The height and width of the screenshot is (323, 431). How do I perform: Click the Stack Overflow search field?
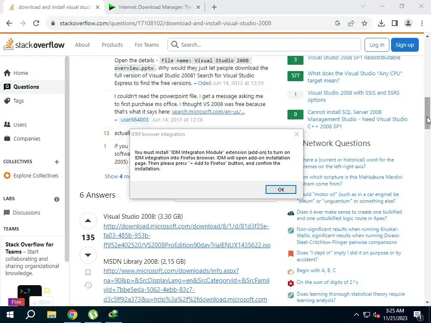[264, 45]
